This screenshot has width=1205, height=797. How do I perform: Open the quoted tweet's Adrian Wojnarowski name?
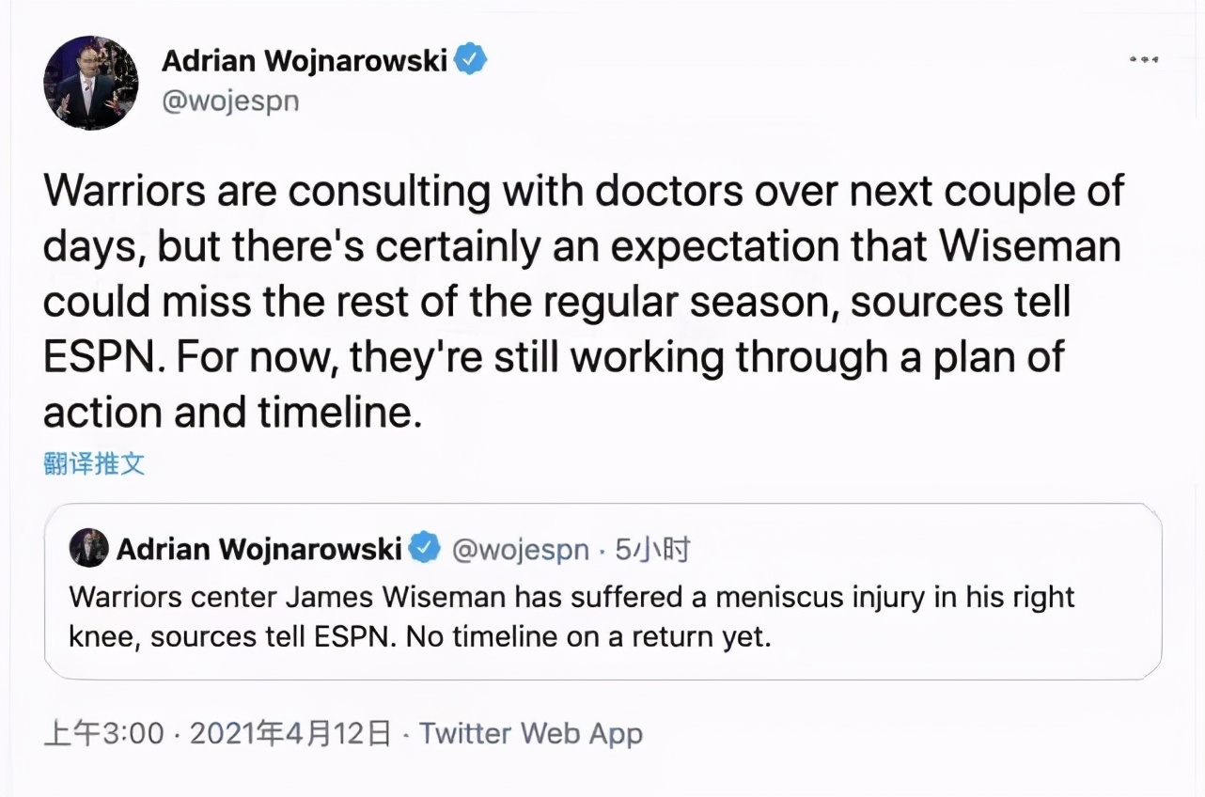(x=259, y=549)
